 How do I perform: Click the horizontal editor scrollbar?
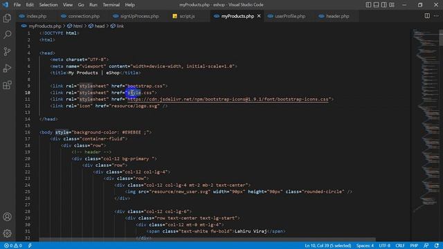207,239
